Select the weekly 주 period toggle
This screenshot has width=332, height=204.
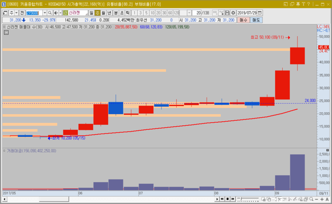[97, 13]
